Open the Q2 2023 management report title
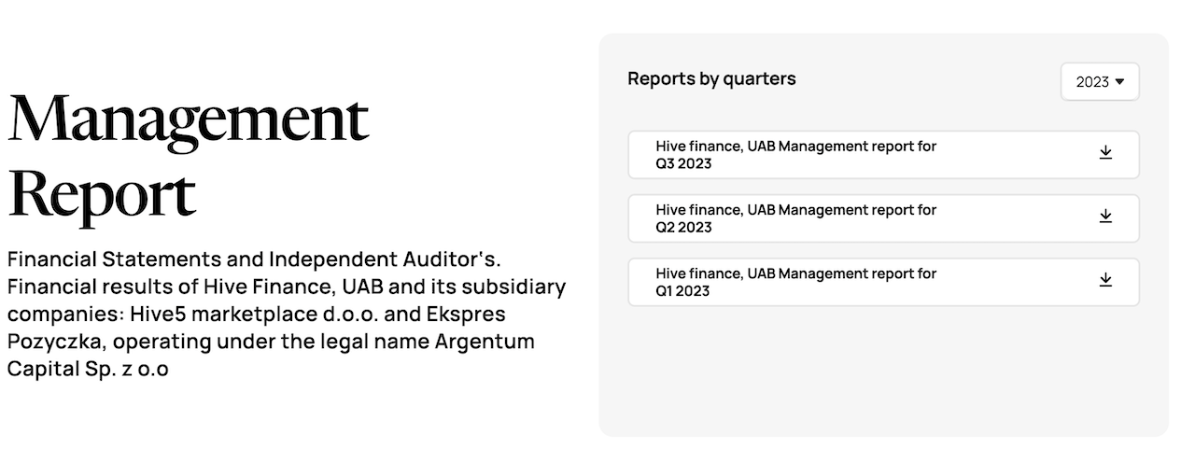This screenshot has width=1195, height=462. pyautogui.click(x=795, y=210)
